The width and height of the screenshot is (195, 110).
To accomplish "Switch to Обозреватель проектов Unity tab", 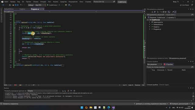I will 157,58.
